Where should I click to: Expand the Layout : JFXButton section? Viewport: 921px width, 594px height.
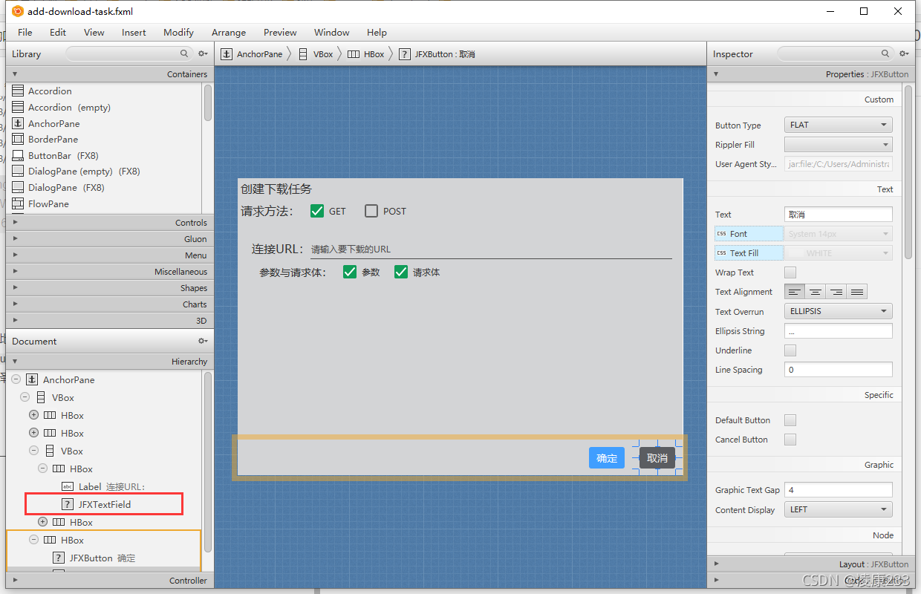point(810,564)
